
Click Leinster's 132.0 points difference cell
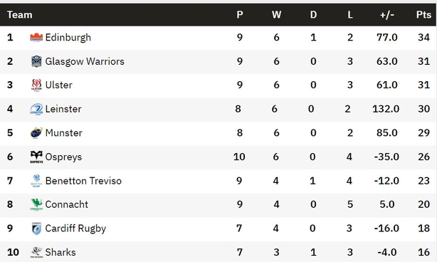[x=386, y=109]
